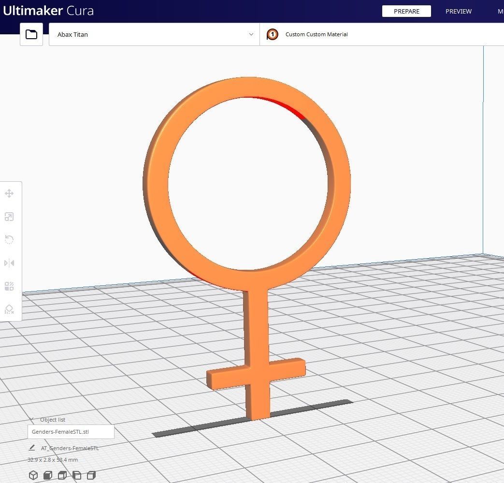Select the Scale tool
Image resolution: width=504 pixels, height=483 pixels.
coord(9,217)
